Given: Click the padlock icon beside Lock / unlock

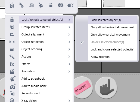Looking at the screenshot, I should pyautogui.click(x=12, y=20).
